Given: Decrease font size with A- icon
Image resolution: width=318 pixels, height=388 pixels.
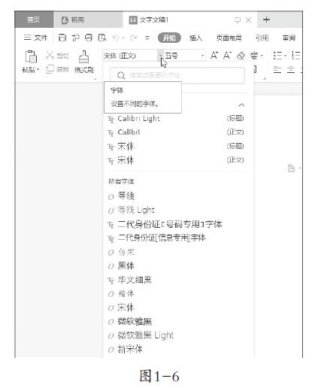Looking at the screenshot, I should coord(227,55).
